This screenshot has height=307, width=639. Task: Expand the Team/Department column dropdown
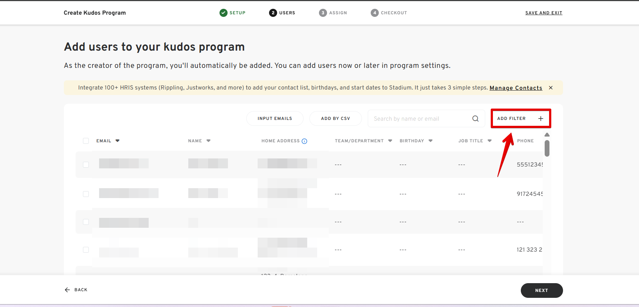[x=390, y=141]
